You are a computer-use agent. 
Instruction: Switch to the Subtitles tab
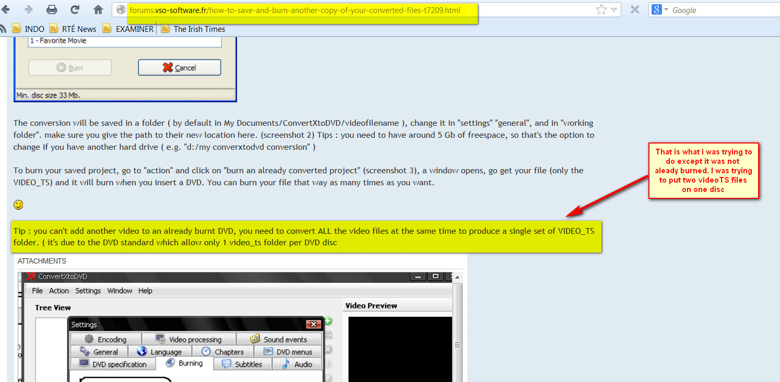[242, 364]
